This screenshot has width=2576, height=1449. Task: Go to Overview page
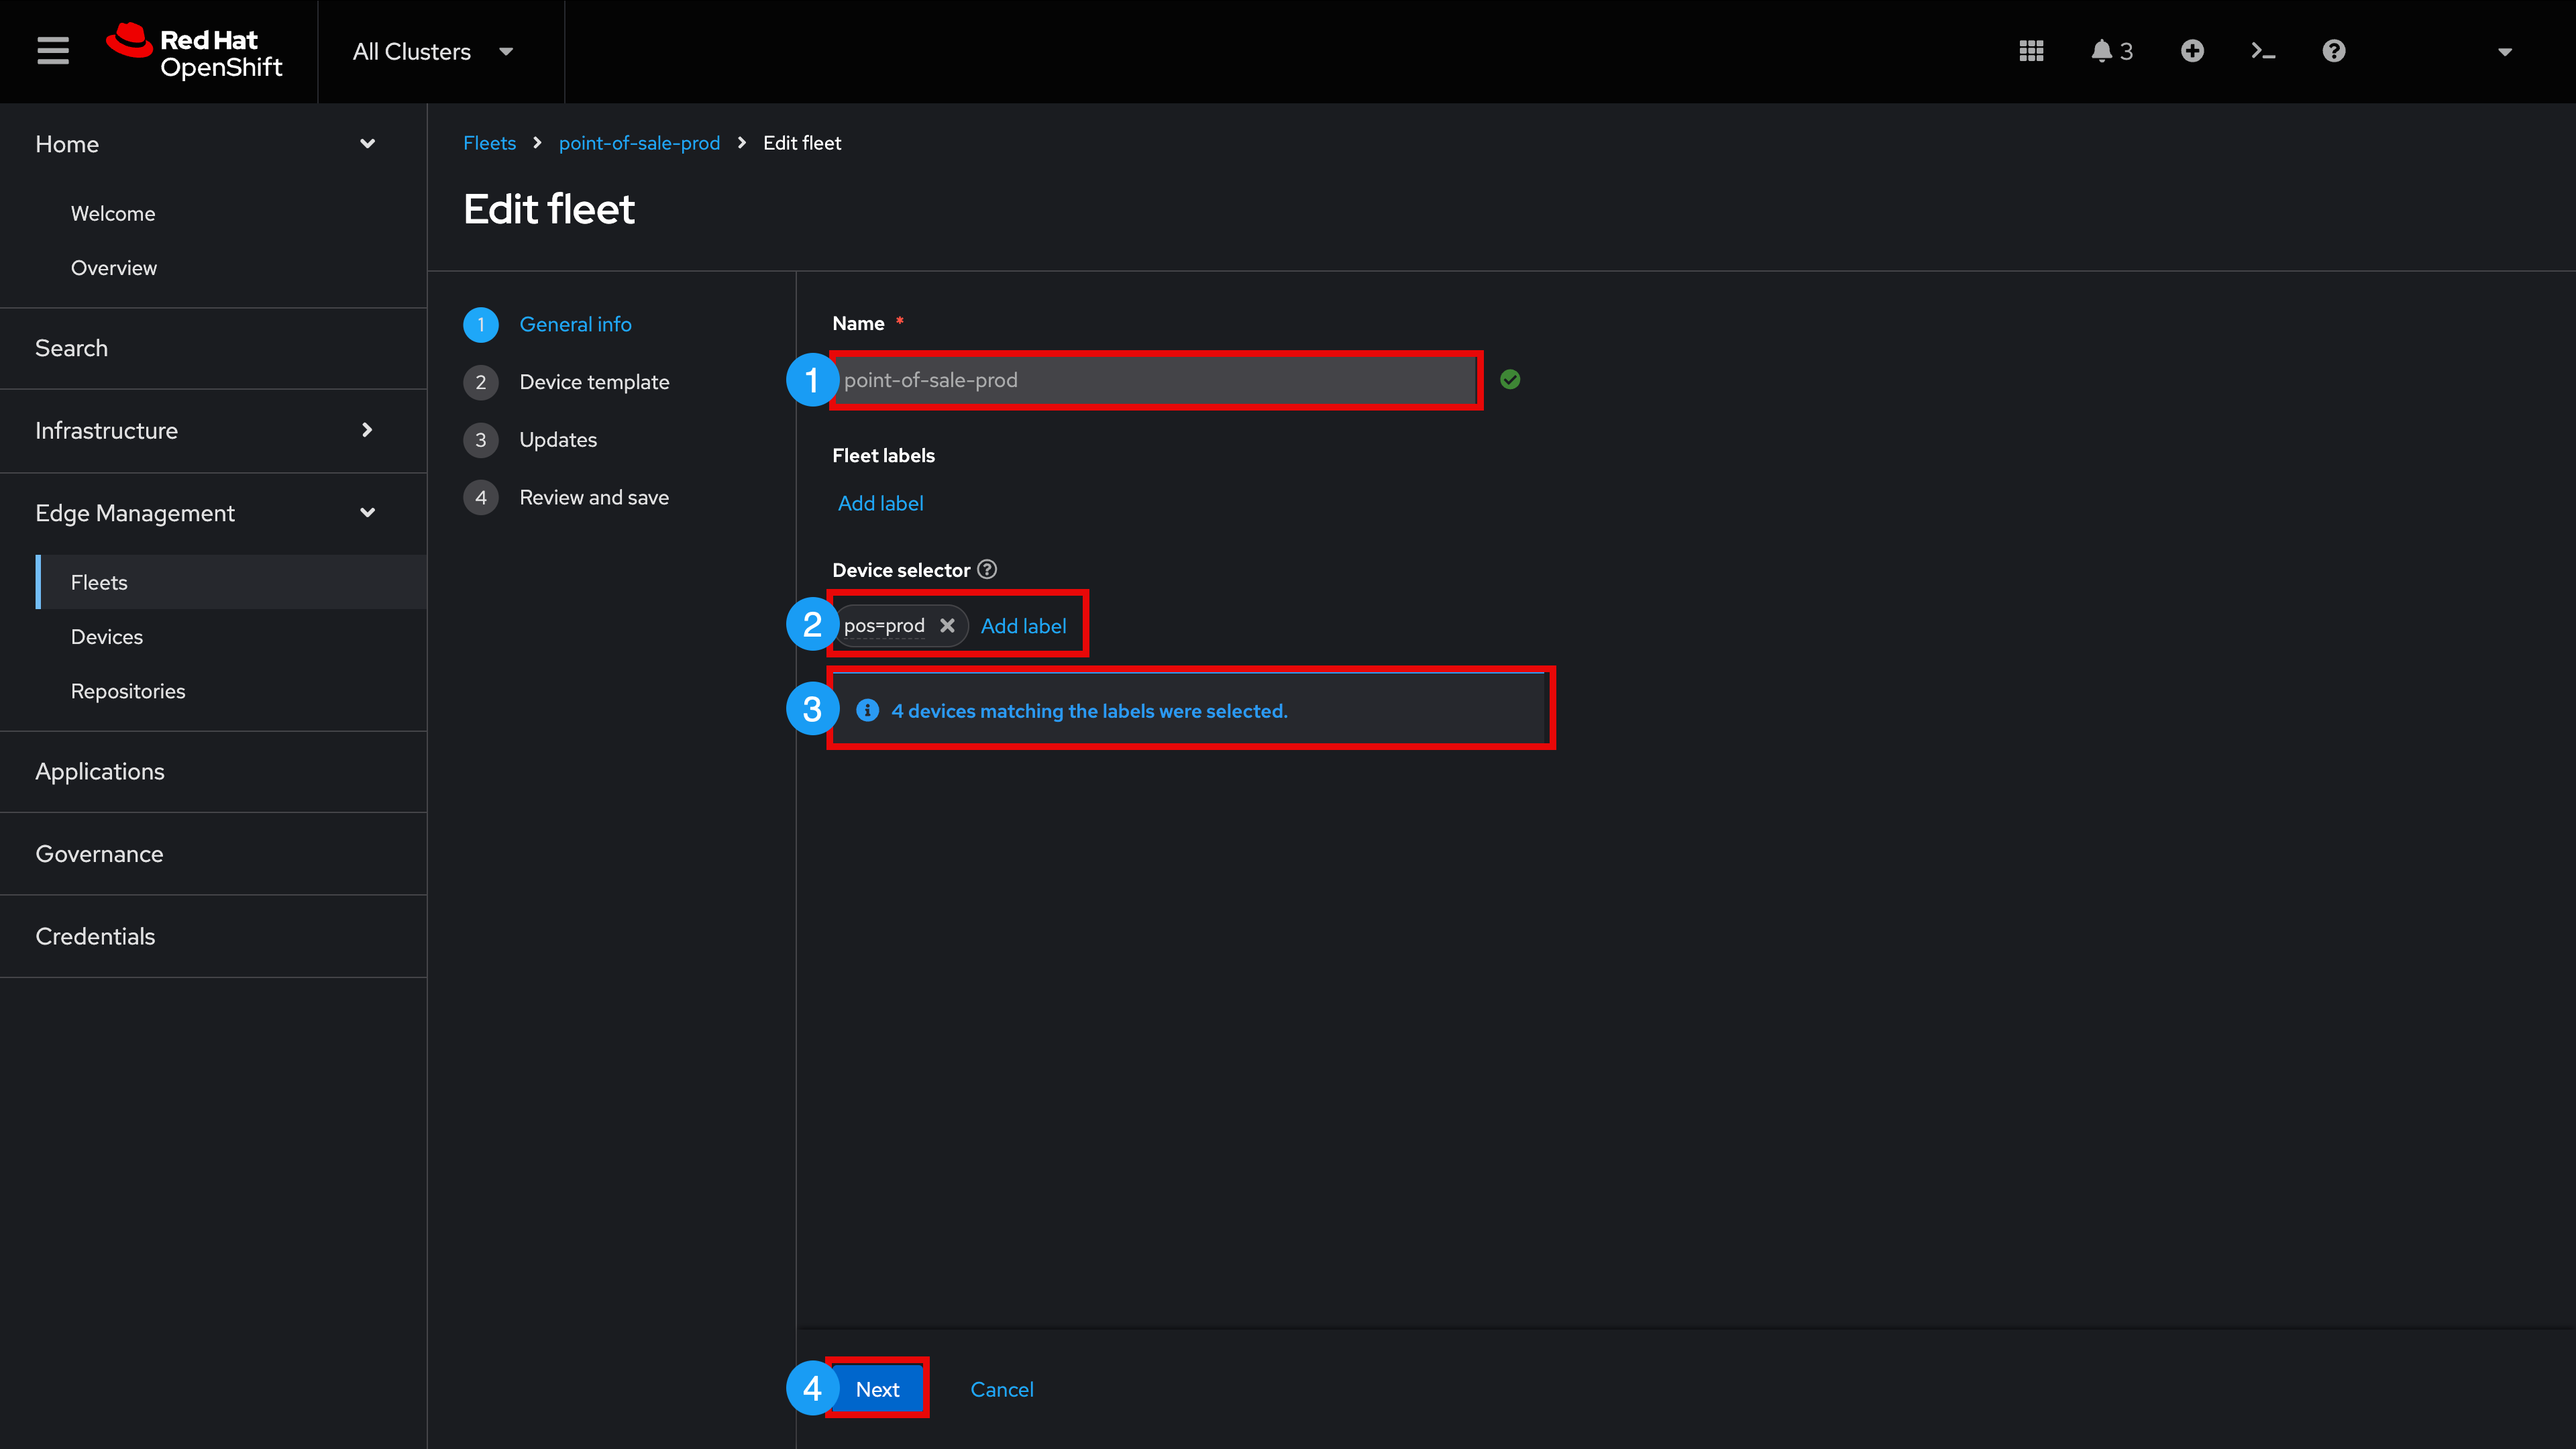pos(114,267)
